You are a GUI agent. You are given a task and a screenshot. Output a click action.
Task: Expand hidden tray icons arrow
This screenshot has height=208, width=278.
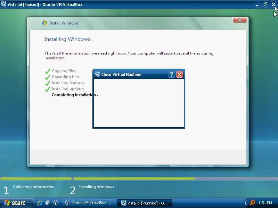[246, 203]
